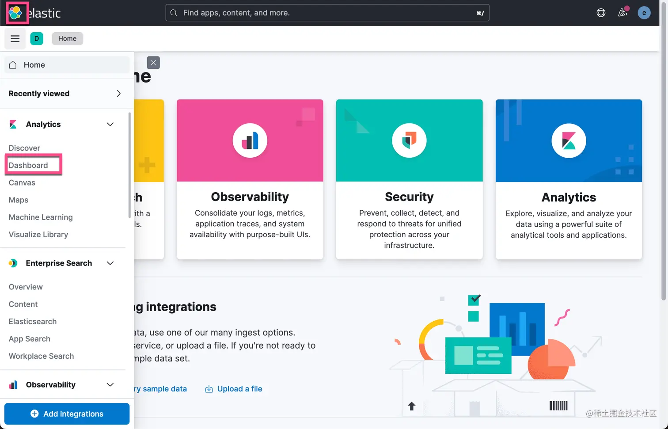Open Visualize Library from Analytics menu
Screen dimensions: 668x429
click(x=38, y=235)
